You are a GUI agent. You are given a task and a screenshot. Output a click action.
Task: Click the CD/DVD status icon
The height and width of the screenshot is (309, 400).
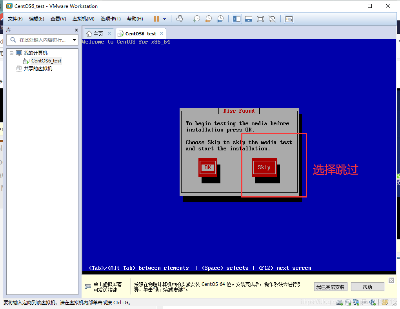pos(348,302)
